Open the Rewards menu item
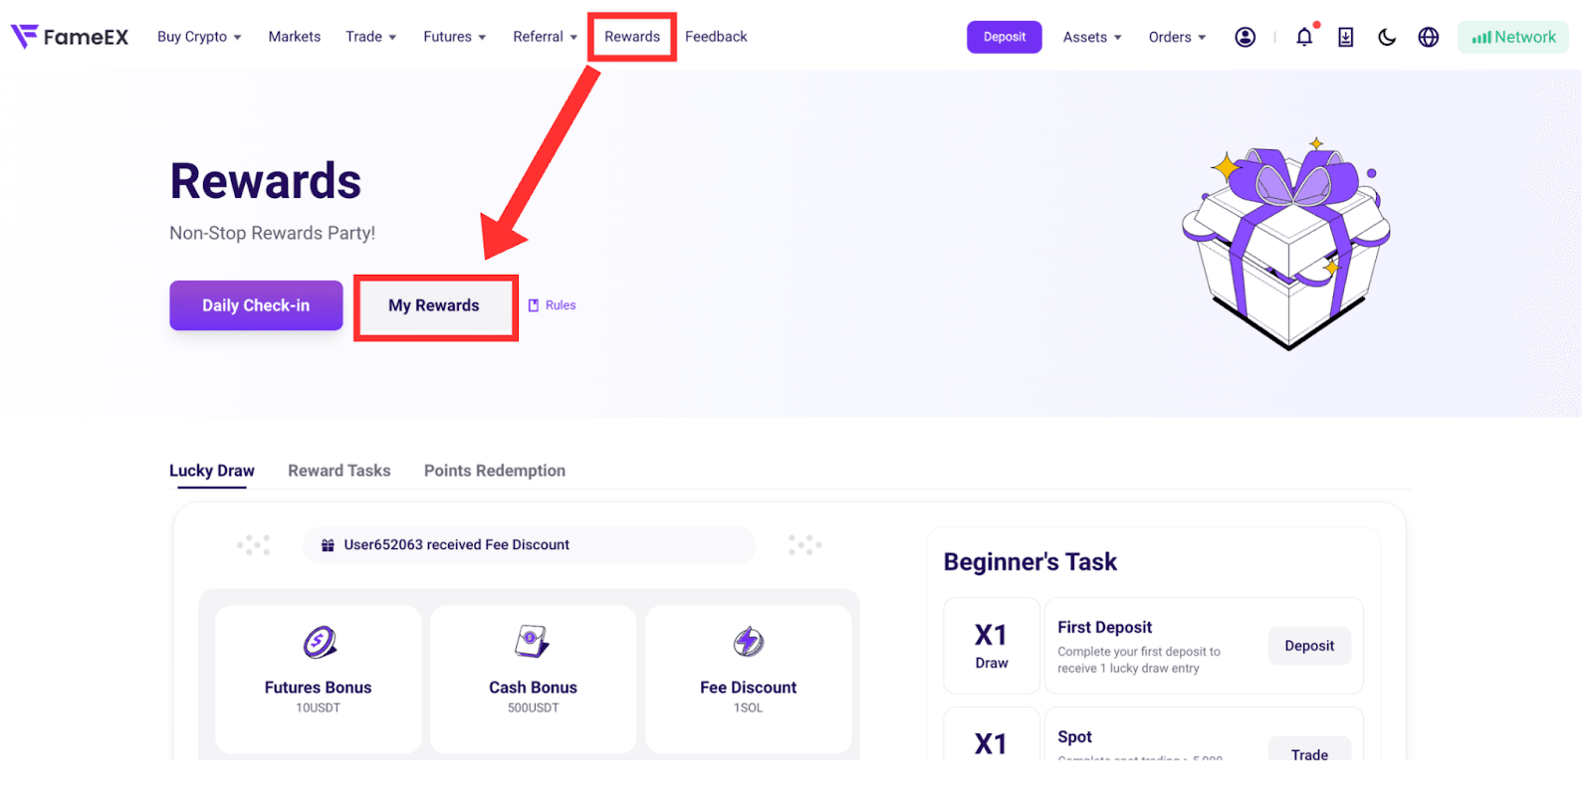The height and width of the screenshot is (796, 1593). click(x=632, y=37)
